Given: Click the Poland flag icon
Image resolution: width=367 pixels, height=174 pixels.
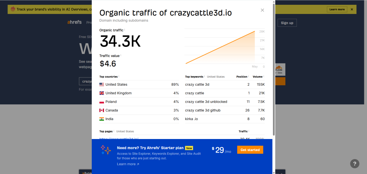Looking at the screenshot, I should coord(102,102).
